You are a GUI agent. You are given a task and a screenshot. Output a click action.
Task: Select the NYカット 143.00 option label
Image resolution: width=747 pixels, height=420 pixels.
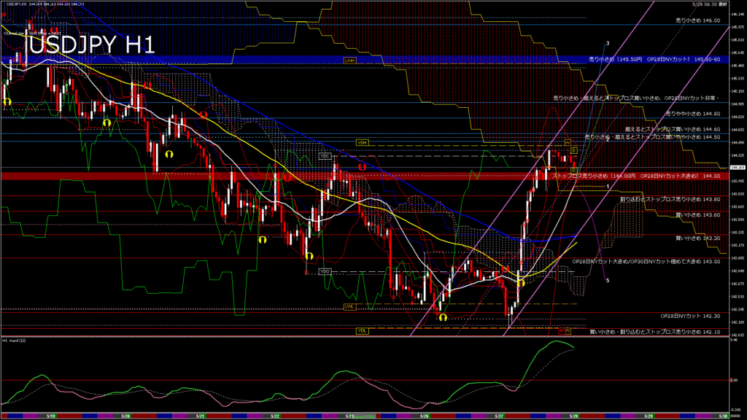(x=646, y=262)
